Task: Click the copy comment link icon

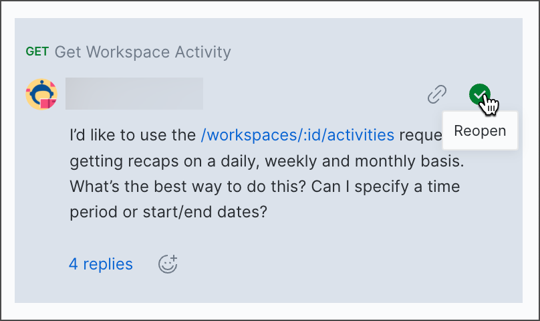Action: coord(437,95)
